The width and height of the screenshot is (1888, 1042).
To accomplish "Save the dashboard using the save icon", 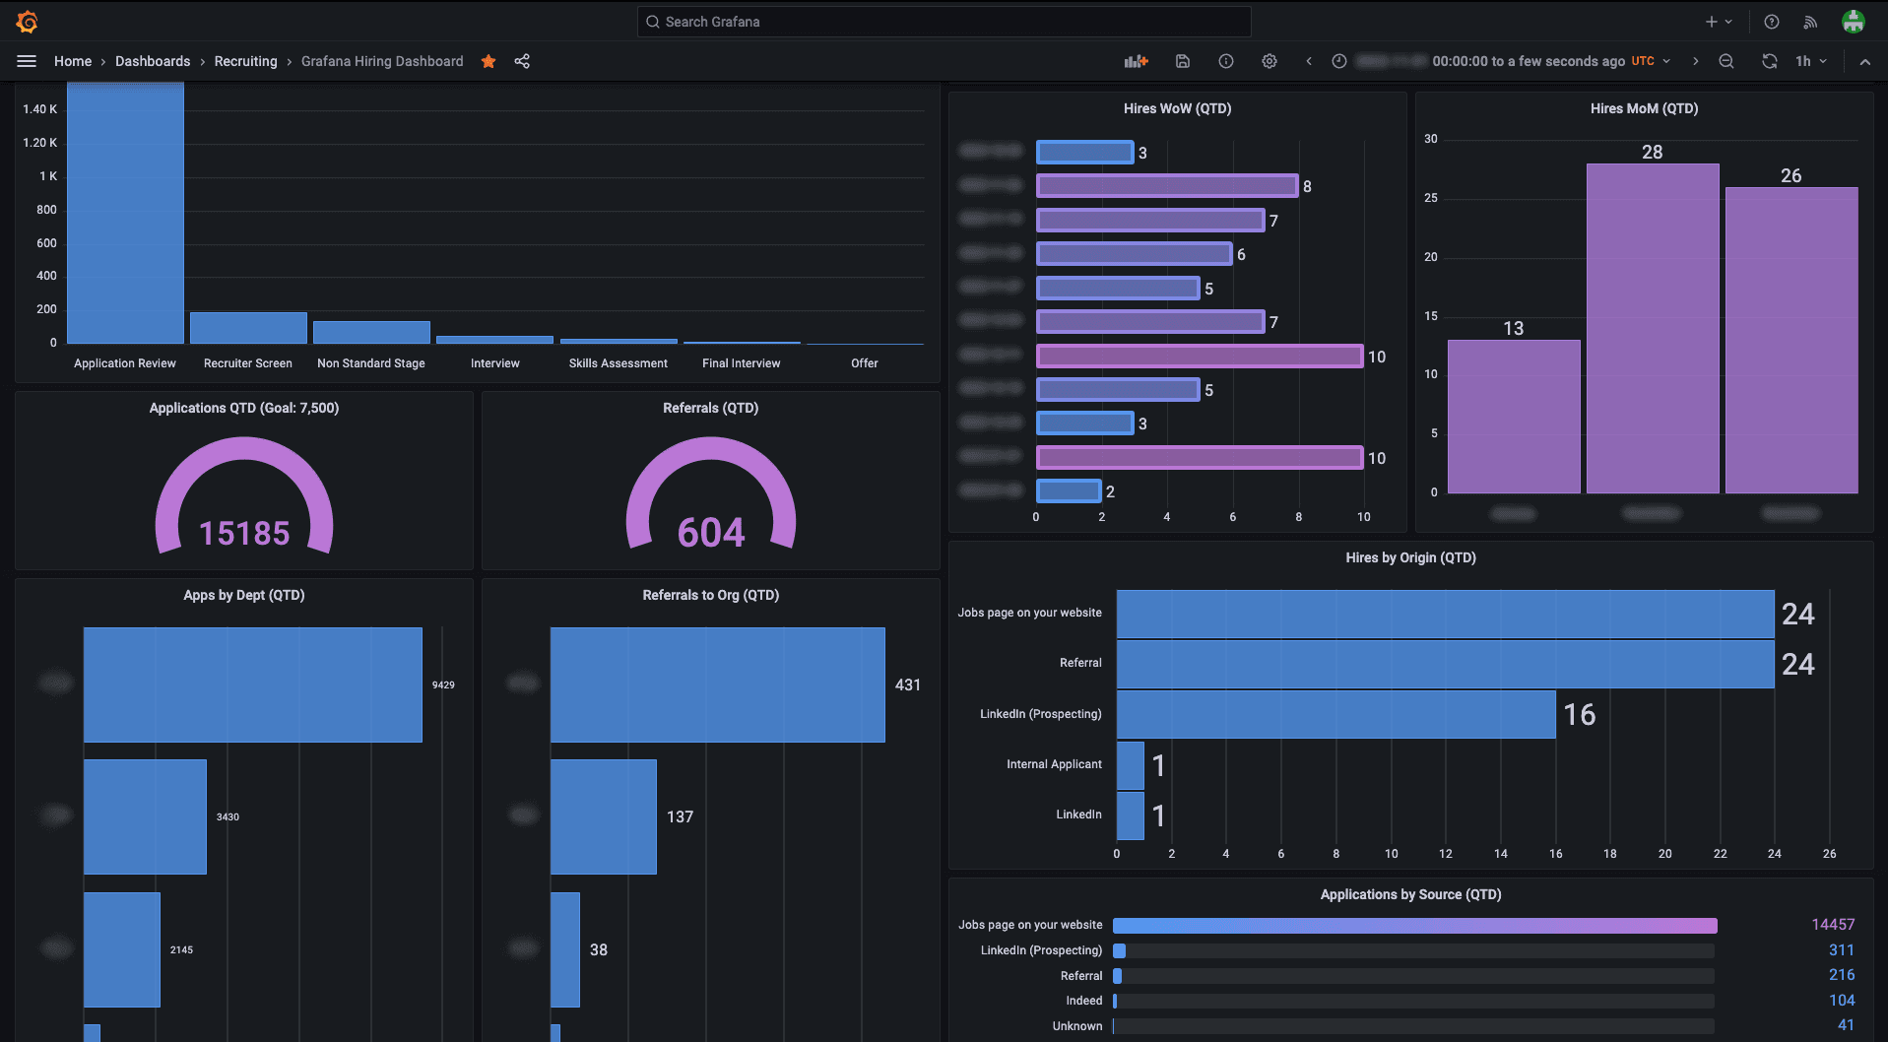I will click(1182, 61).
